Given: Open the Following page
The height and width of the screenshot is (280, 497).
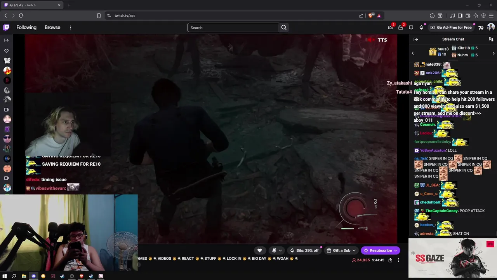Looking at the screenshot, I should (26, 28).
